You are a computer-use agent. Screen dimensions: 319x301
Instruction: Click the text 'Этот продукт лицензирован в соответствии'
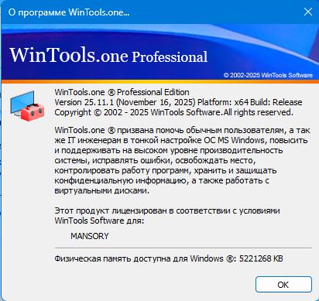167,216
